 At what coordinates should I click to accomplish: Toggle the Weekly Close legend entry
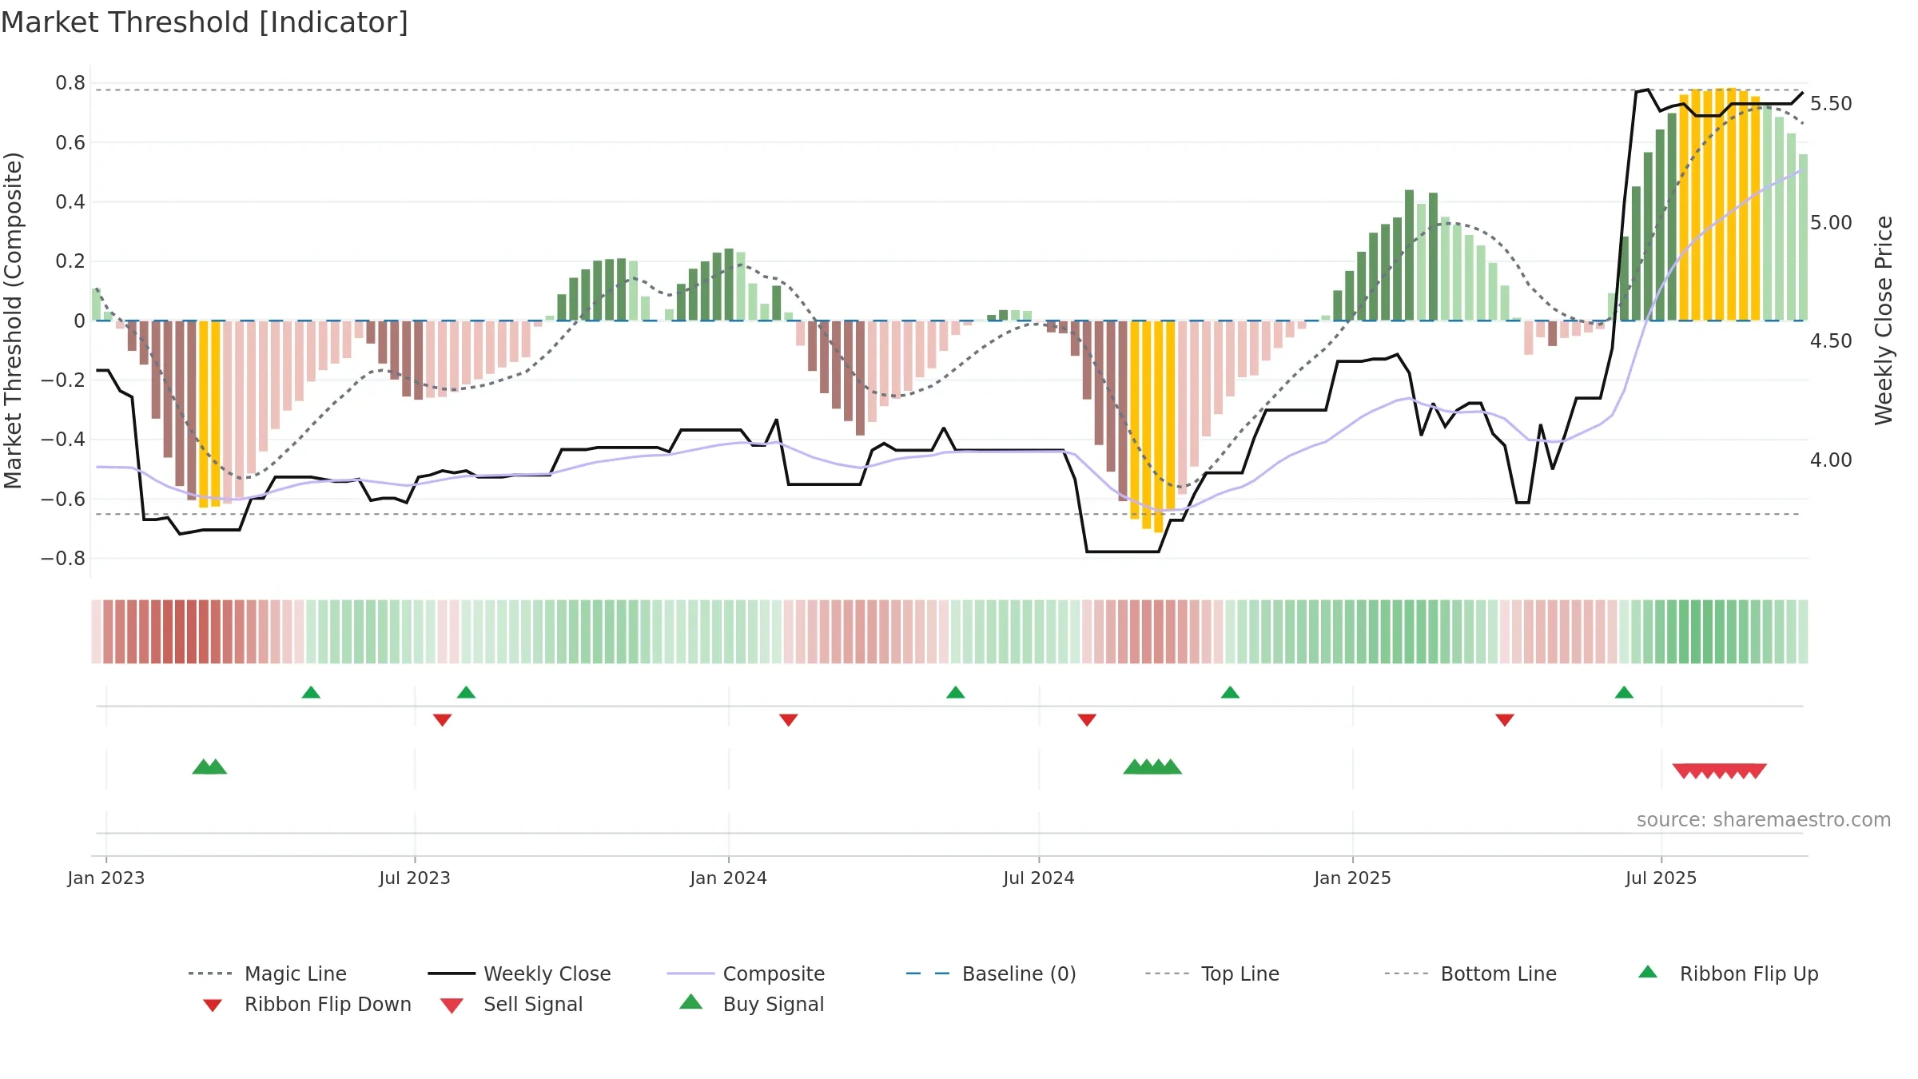pyautogui.click(x=519, y=973)
